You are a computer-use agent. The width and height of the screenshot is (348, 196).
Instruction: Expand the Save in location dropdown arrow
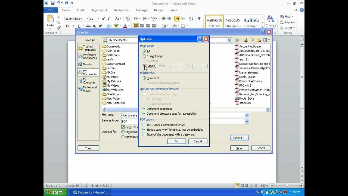[x=229, y=40]
